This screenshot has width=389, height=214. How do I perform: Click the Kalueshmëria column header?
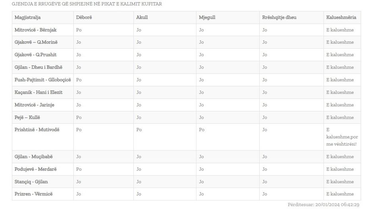(x=341, y=17)
